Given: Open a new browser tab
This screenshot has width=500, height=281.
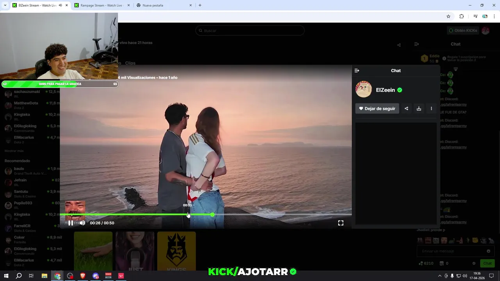Looking at the screenshot, I should point(200,5).
